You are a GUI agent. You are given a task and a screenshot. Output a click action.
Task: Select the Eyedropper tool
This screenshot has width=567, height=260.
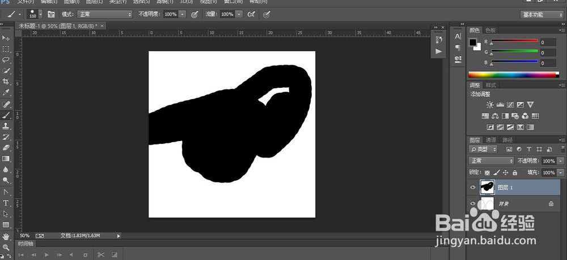tap(6, 93)
